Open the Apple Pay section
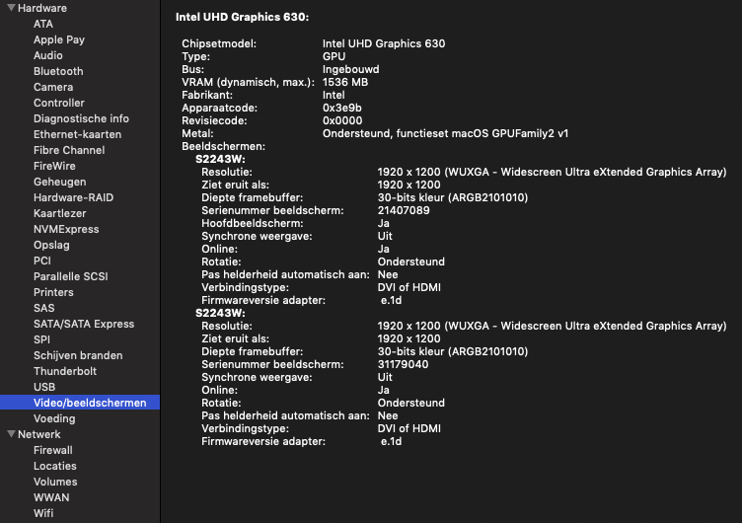Image resolution: width=742 pixels, height=523 pixels. pos(58,39)
